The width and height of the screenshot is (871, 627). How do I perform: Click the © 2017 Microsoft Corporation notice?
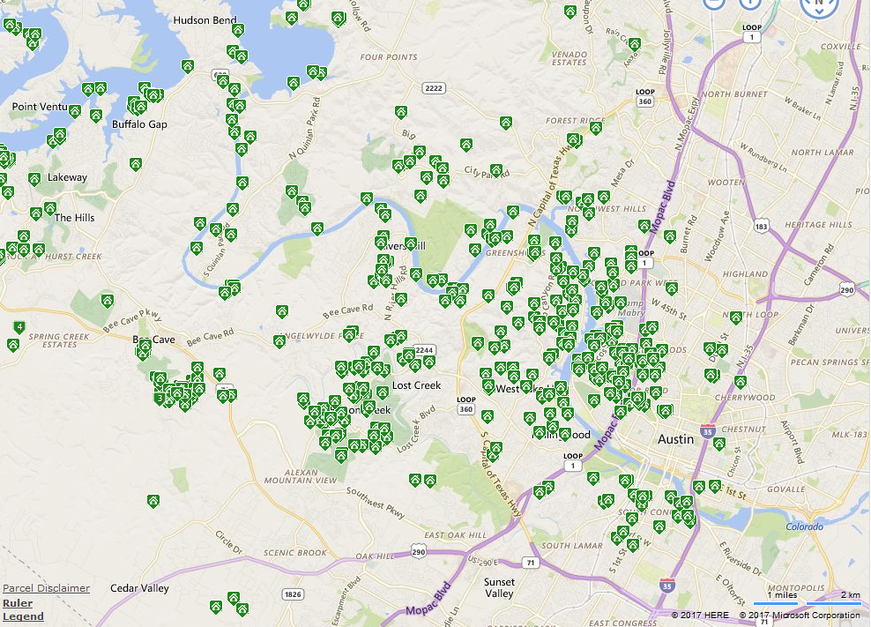(800, 616)
